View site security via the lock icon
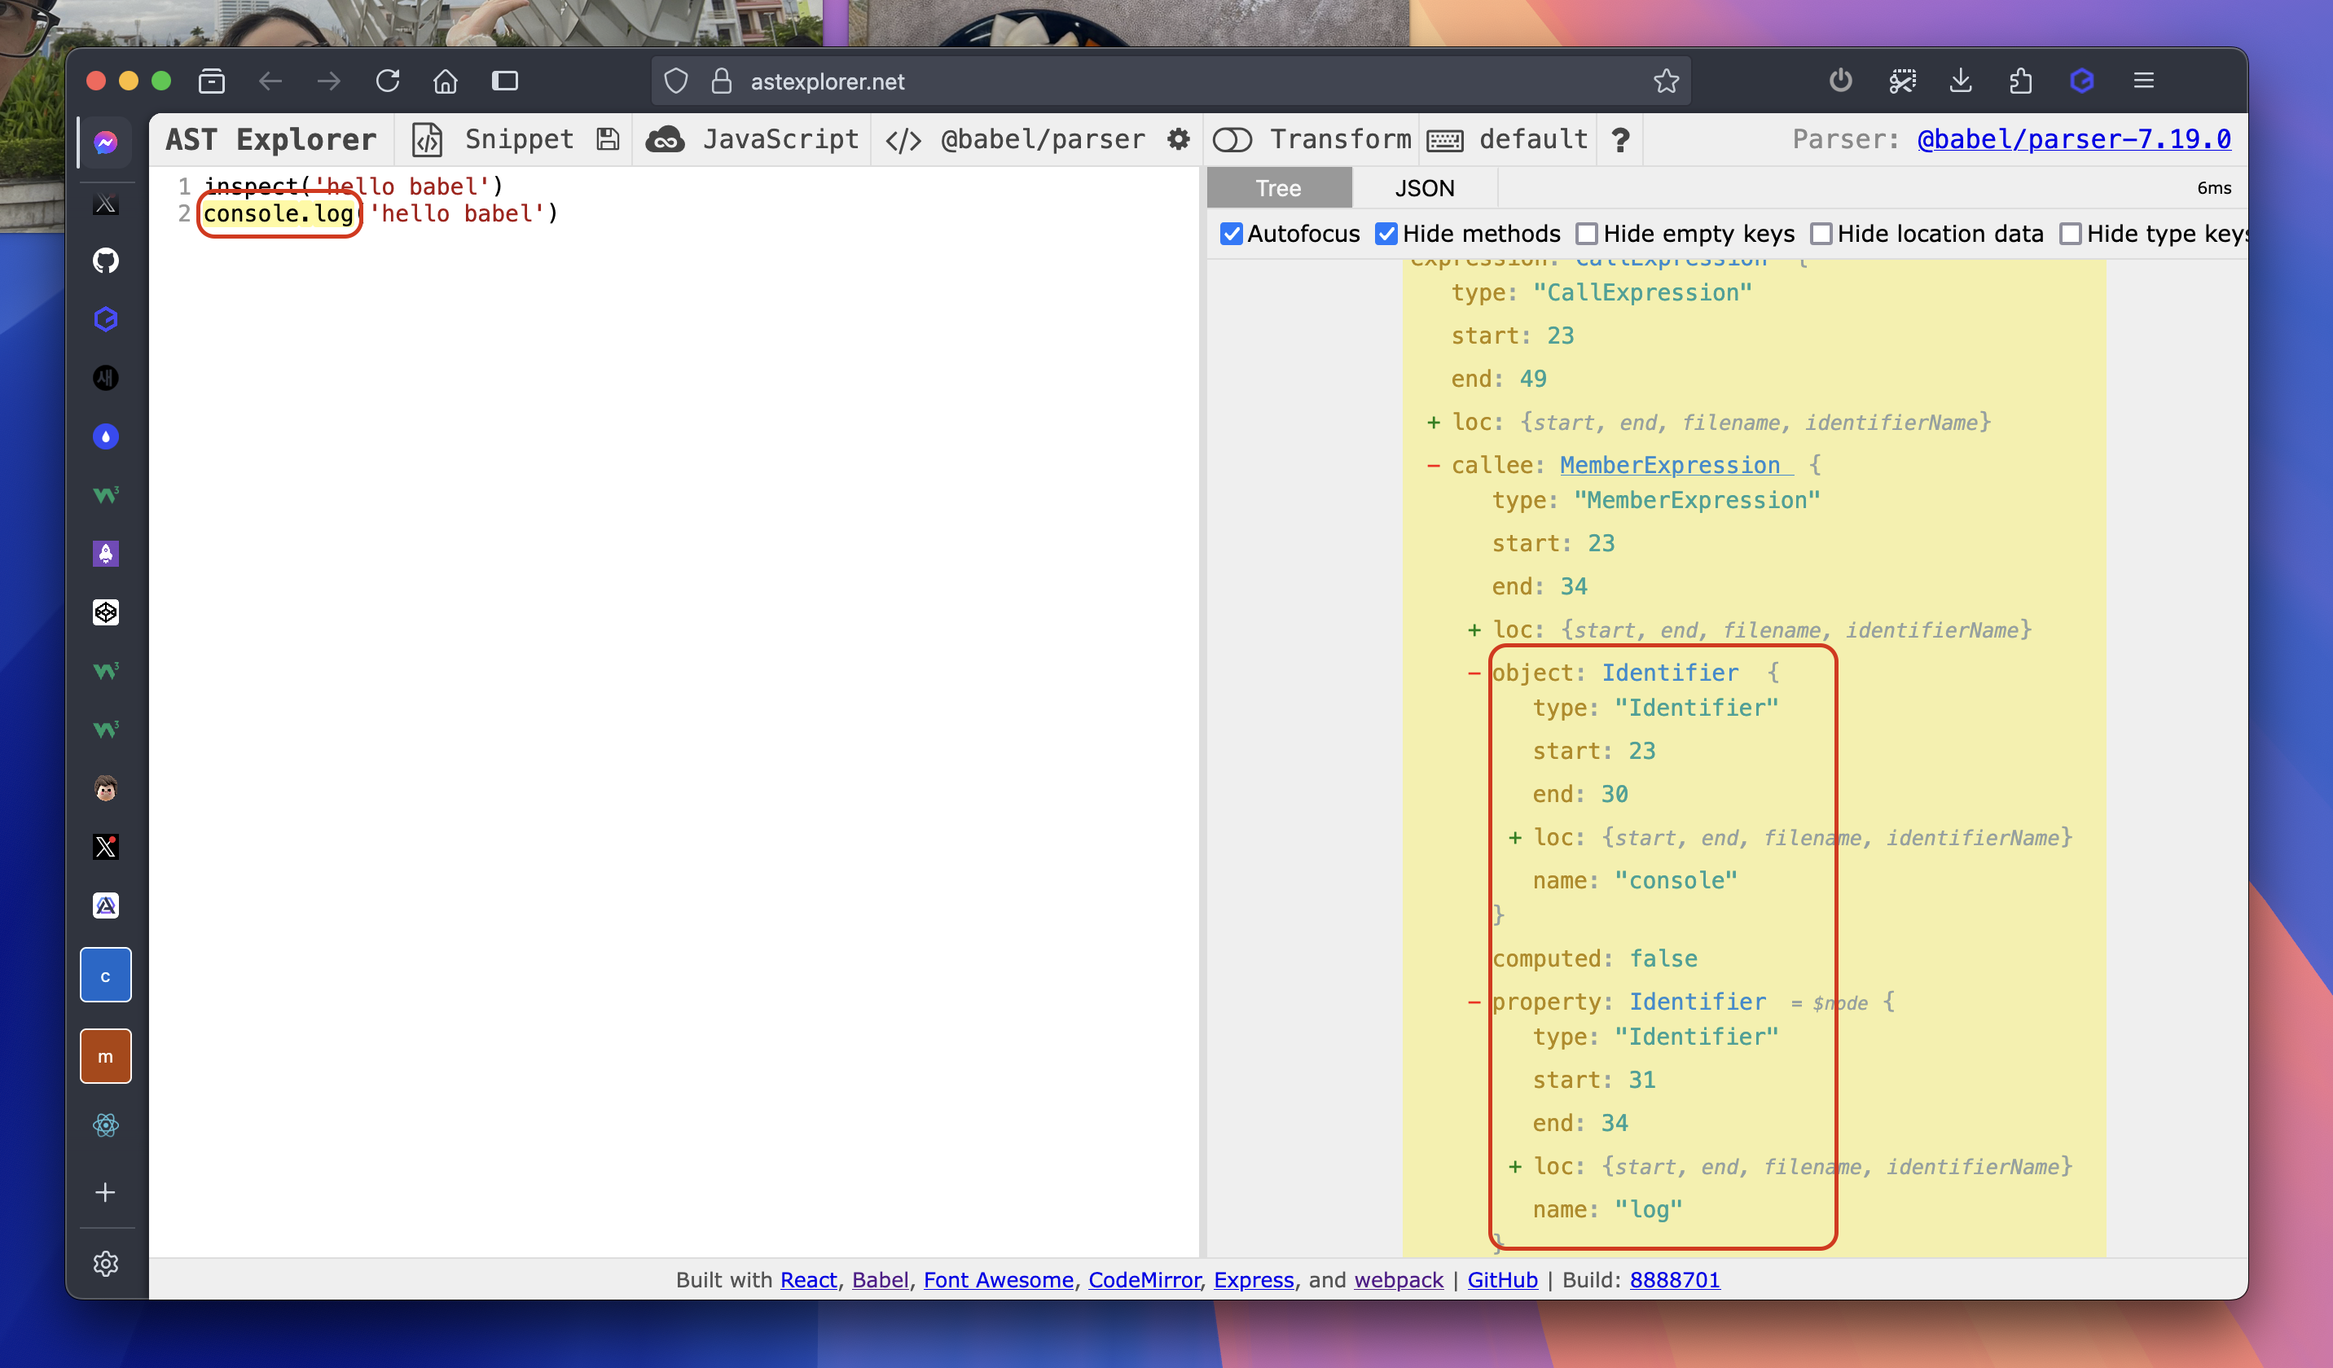This screenshot has height=1368, width=2333. (721, 81)
